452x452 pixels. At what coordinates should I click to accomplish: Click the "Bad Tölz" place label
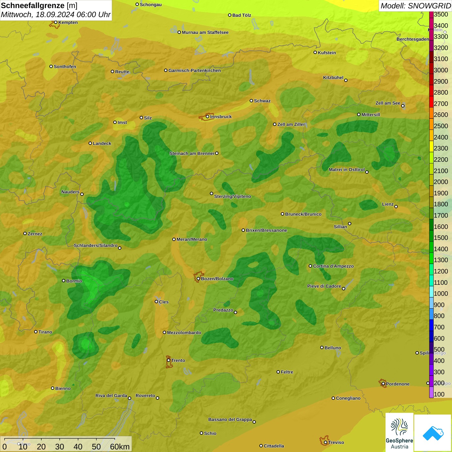click(241, 15)
